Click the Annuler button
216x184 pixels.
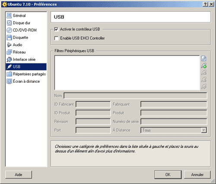tap(197, 175)
